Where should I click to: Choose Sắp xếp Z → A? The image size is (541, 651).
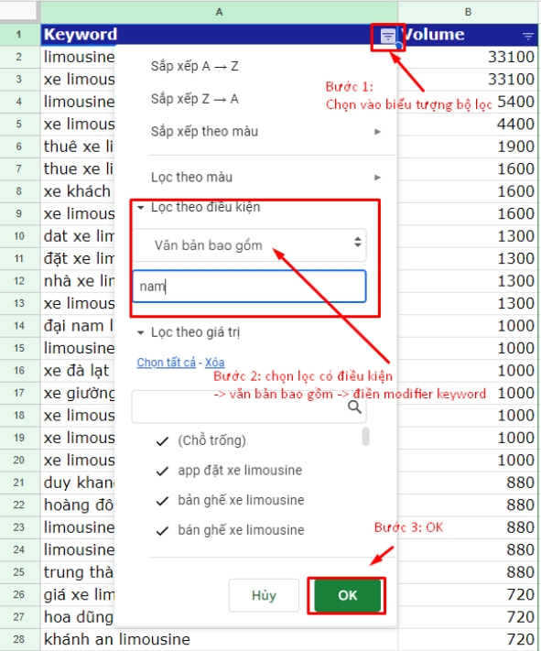pyautogui.click(x=194, y=99)
